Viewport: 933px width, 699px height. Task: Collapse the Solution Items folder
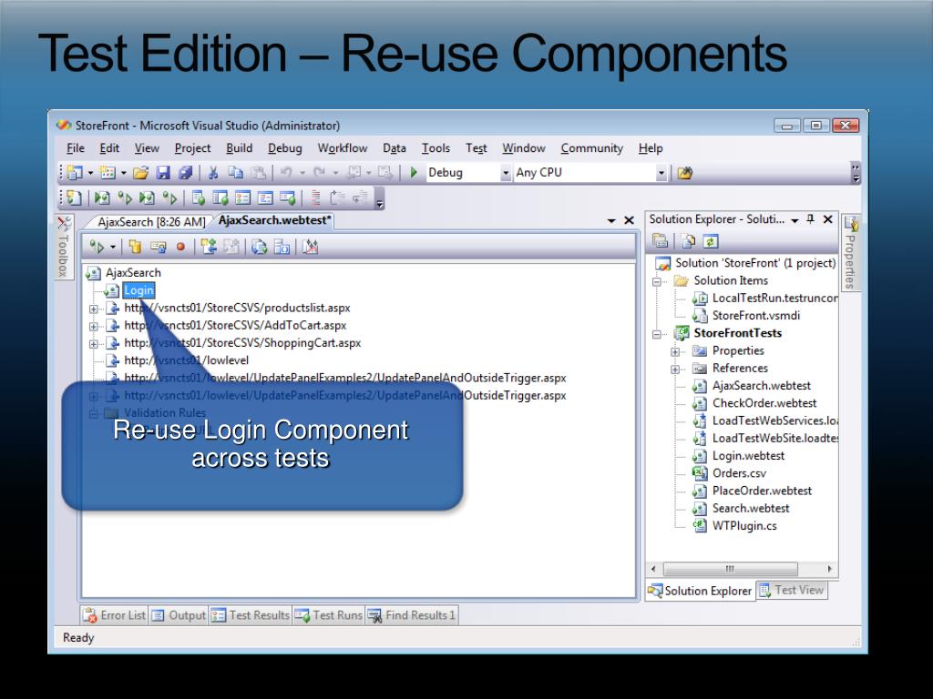tap(656, 281)
